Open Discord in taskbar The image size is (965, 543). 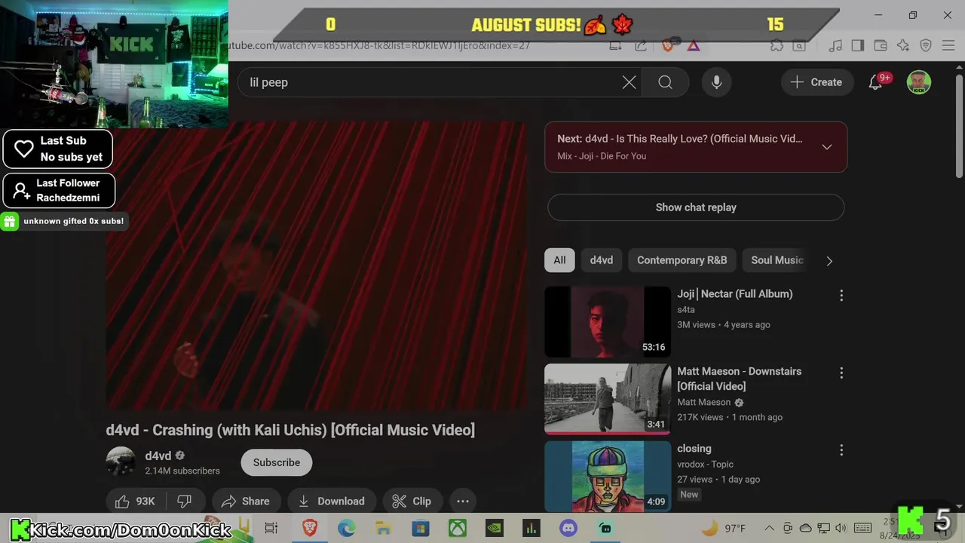(568, 528)
